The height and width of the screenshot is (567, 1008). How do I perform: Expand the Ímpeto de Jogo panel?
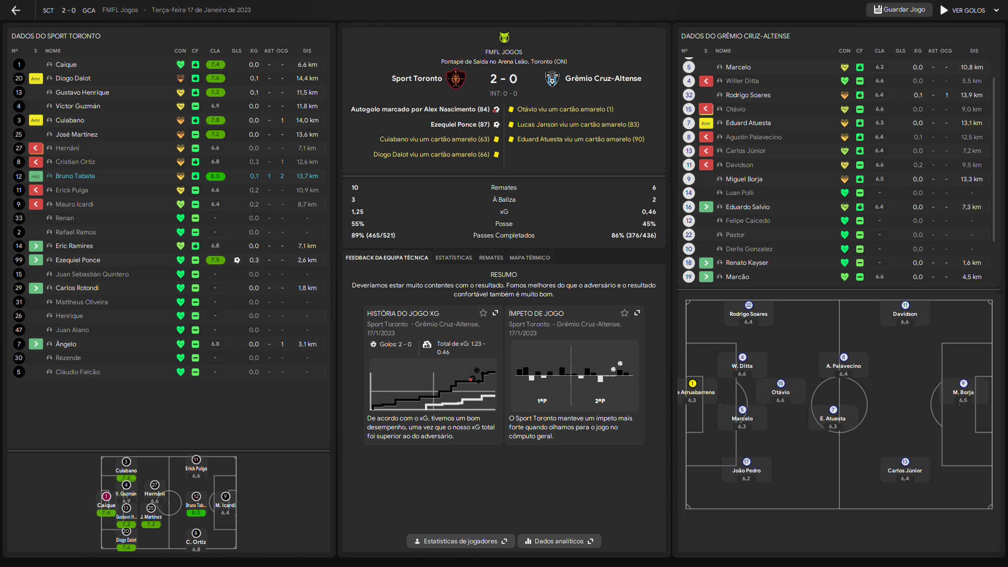[637, 313]
